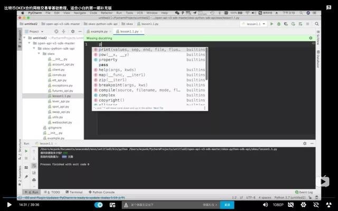The image size is (338, 211).
Task: Rerun with green arrow in Run panel
Action: coord(26,151)
